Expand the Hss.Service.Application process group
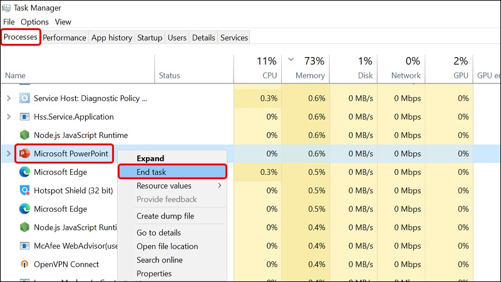Viewport: 501px width, 282px height. (x=9, y=117)
